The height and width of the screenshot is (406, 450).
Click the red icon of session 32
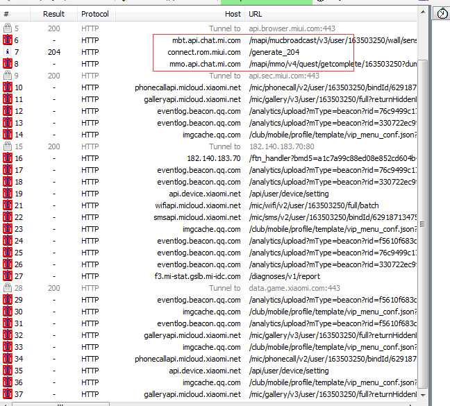coord(8,335)
